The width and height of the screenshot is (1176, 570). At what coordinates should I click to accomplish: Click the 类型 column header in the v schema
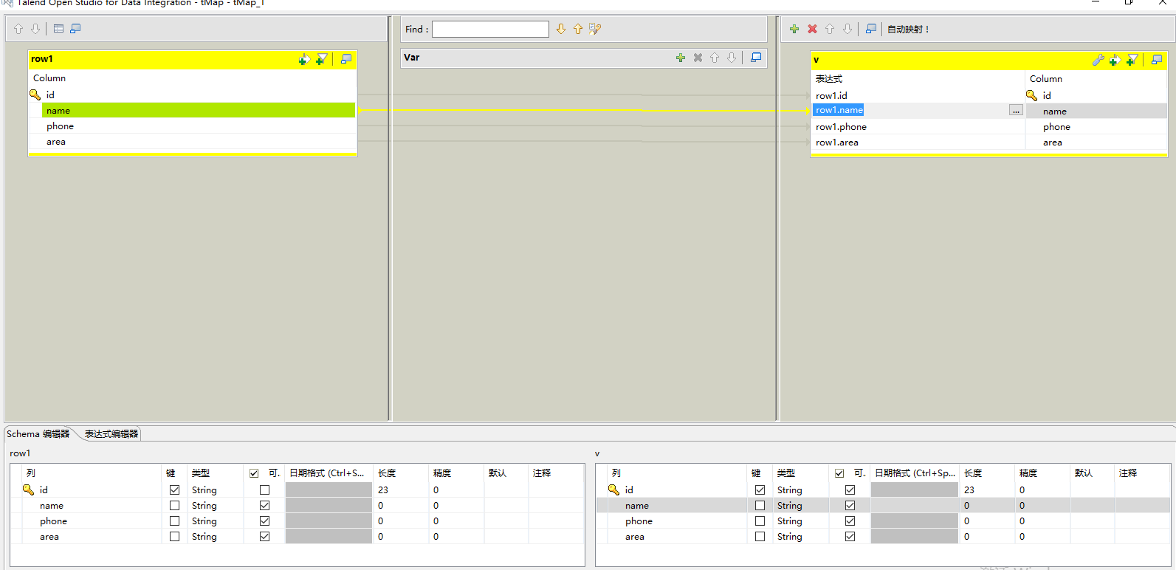[x=801, y=473]
